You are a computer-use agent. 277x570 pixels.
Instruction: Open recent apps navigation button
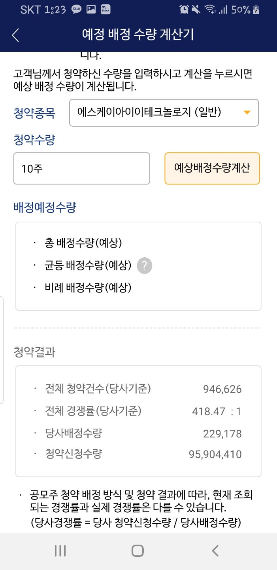coord(60,551)
